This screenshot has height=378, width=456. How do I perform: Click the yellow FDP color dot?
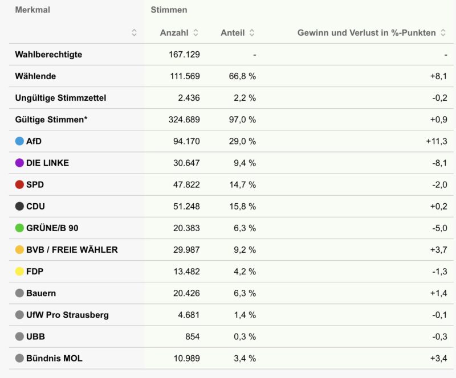coord(19,272)
